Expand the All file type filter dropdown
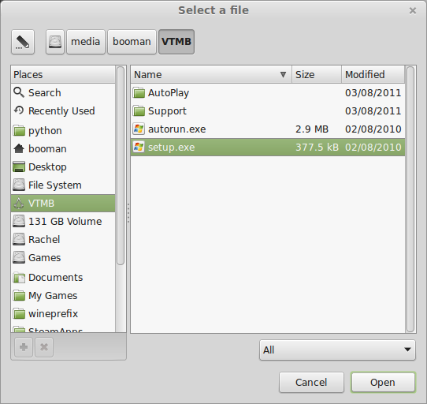The width and height of the screenshot is (427, 404). pos(337,350)
